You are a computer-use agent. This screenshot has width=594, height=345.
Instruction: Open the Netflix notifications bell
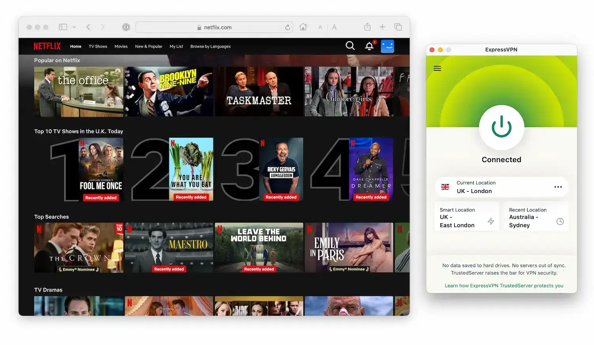pos(369,46)
